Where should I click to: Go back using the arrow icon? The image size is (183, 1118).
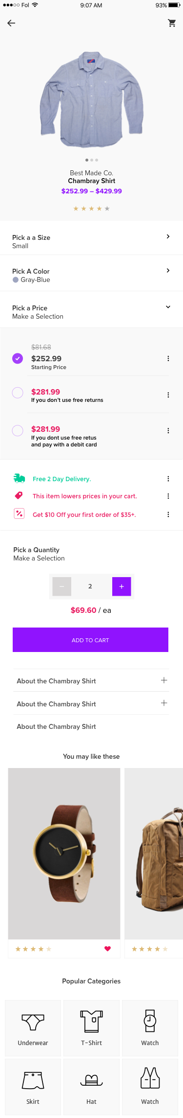tap(11, 23)
